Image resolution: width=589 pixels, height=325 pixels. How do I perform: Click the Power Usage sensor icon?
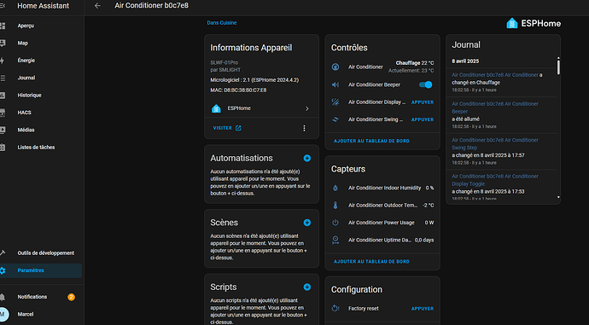(x=335, y=223)
